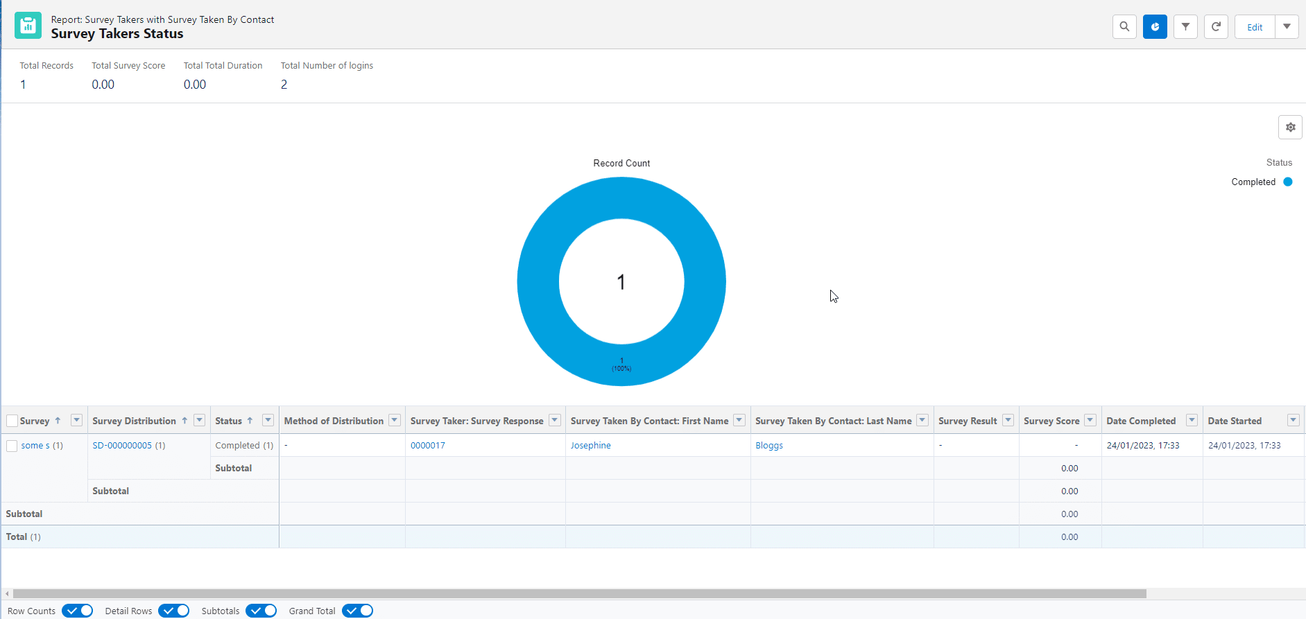Image resolution: width=1306 pixels, height=619 pixels.
Task: Toggle the chart display button
Action: click(x=1155, y=27)
